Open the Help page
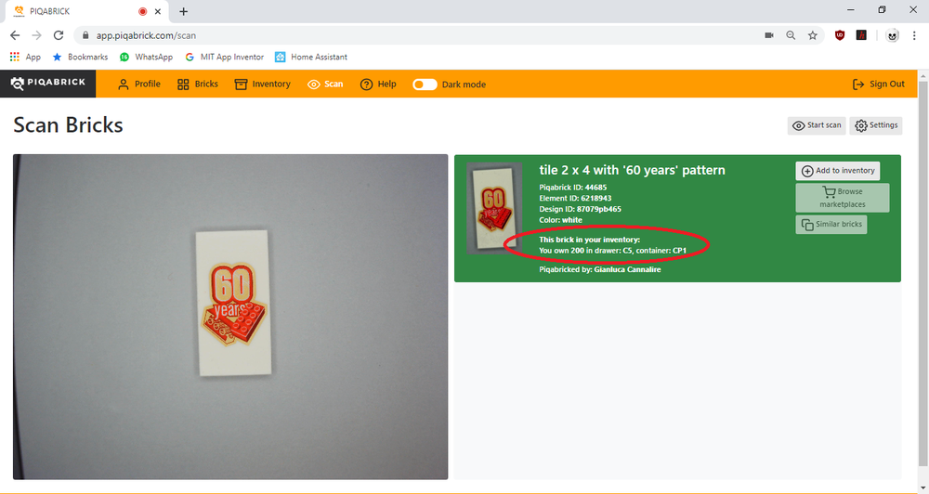This screenshot has height=494, width=929. click(378, 84)
